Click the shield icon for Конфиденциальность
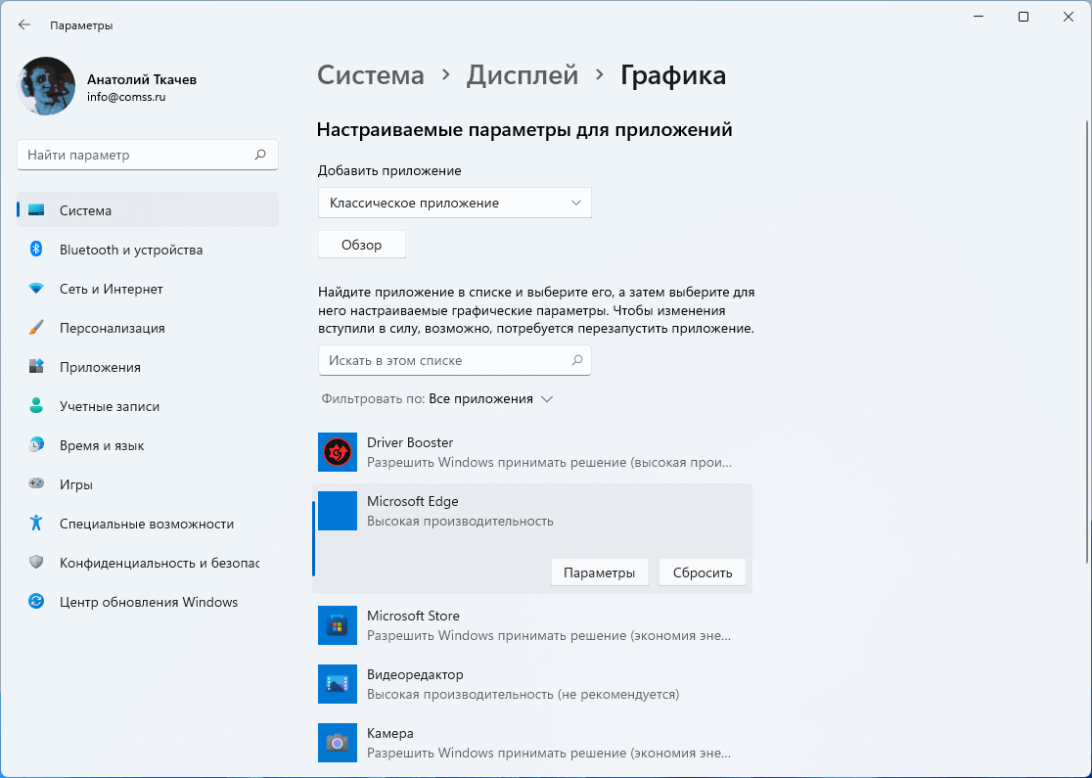The height and width of the screenshot is (778, 1092). (36, 562)
